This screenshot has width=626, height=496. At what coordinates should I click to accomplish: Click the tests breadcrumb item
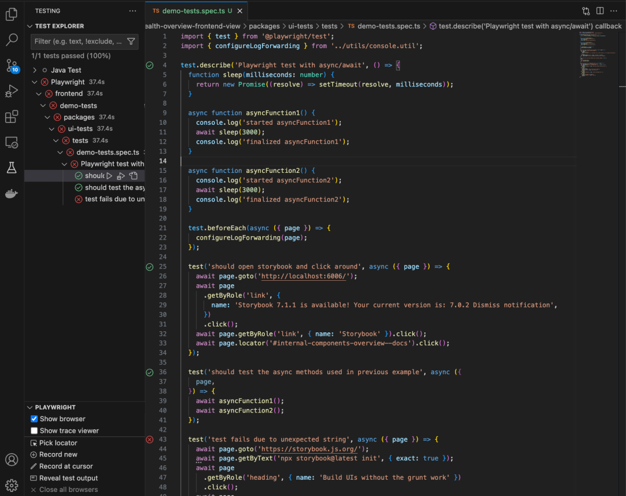tap(329, 26)
